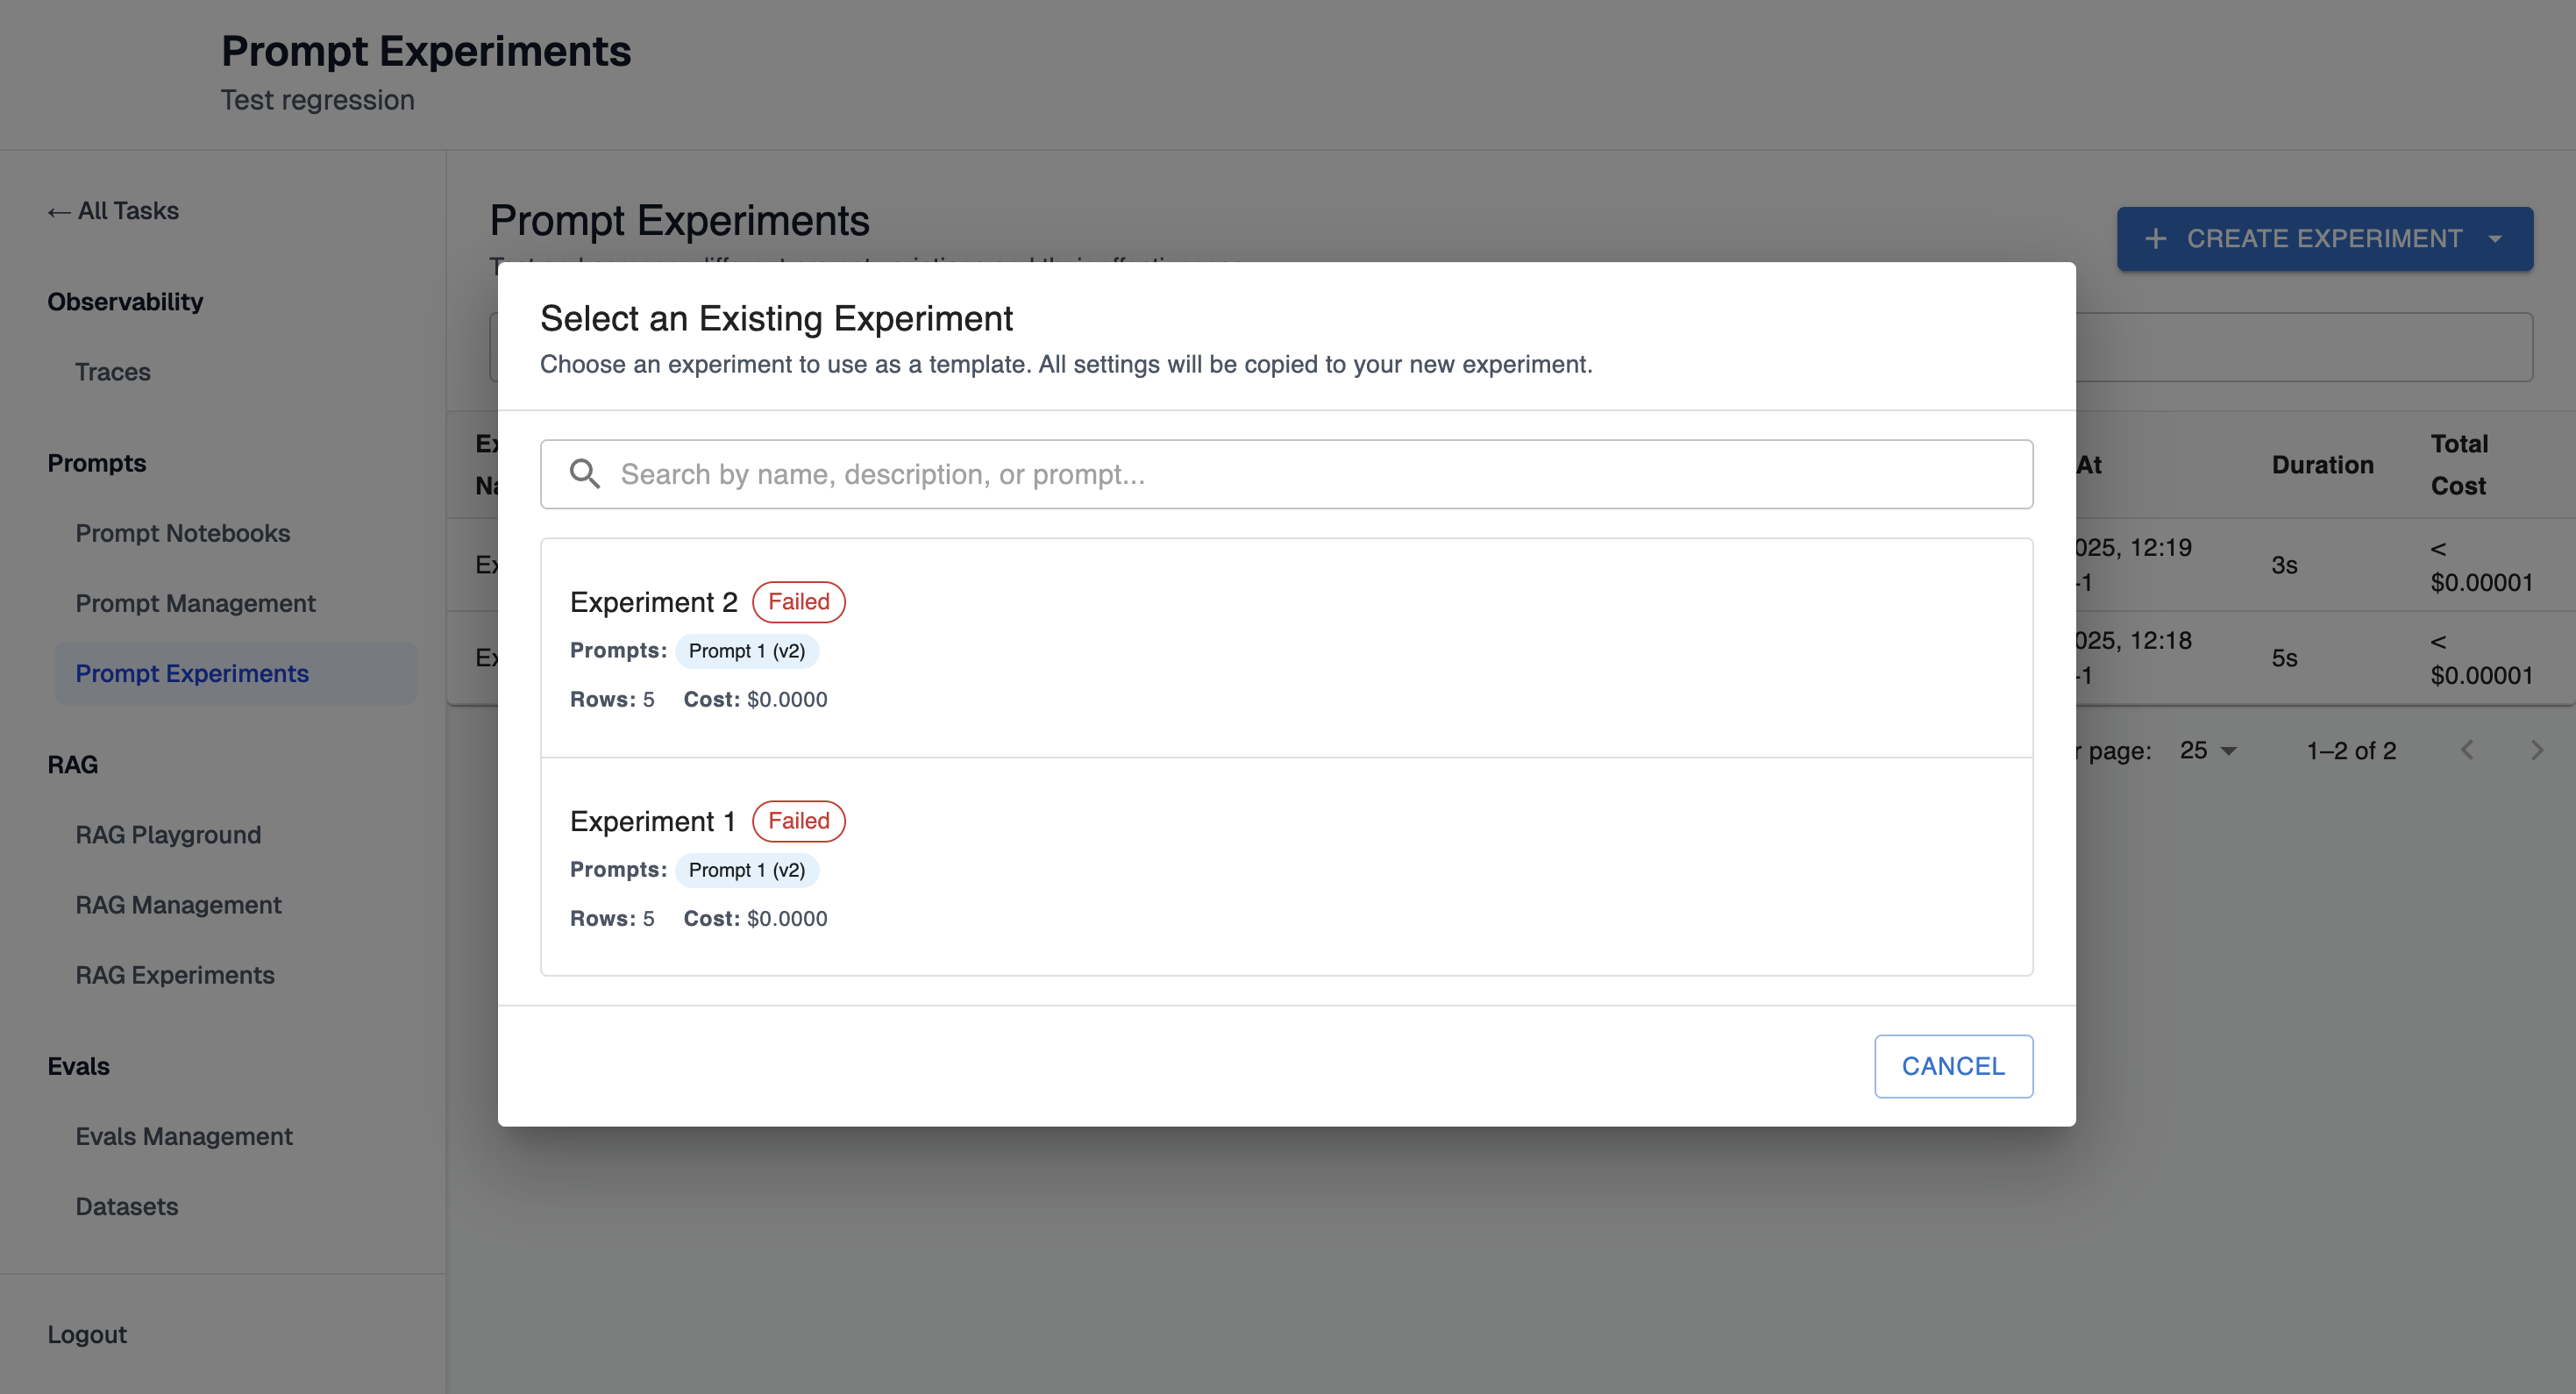This screenshot has height=1394, width=2576.
Task: Select Experiment 1 as template
Action: [x=1286, y=867]
